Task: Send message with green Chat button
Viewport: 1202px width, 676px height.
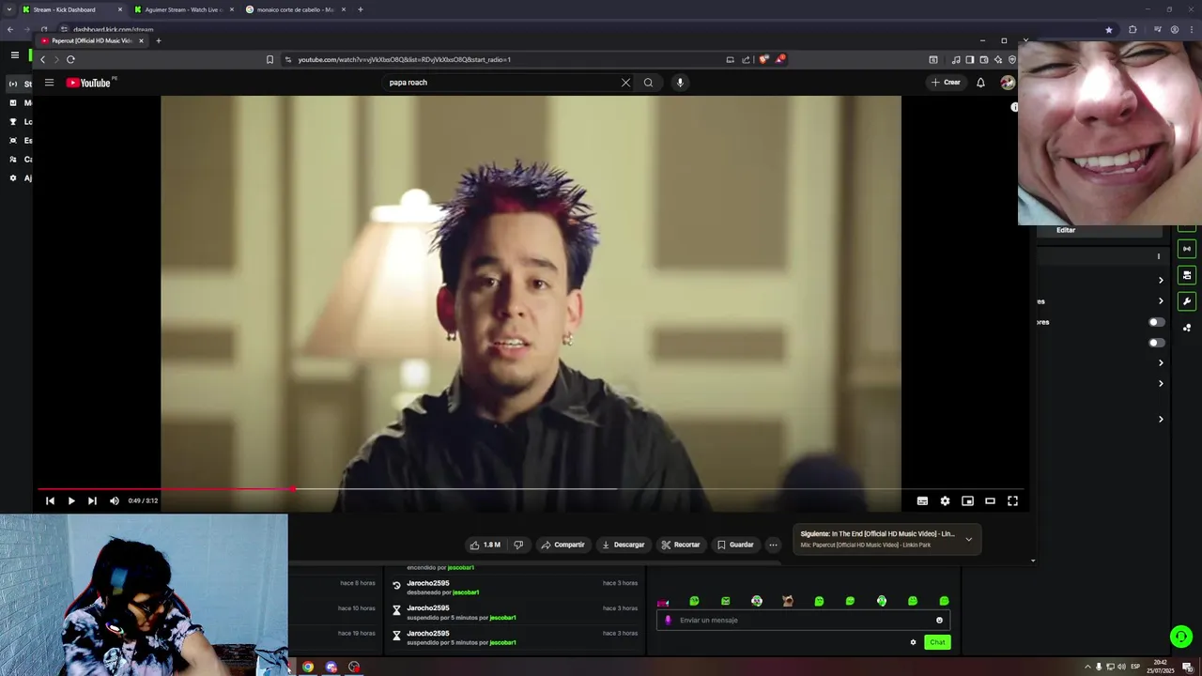Action: (x=937, y=642)
